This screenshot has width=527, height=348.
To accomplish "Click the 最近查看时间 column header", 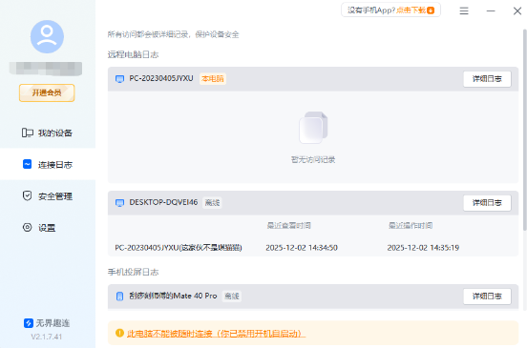I will point(288,226).
